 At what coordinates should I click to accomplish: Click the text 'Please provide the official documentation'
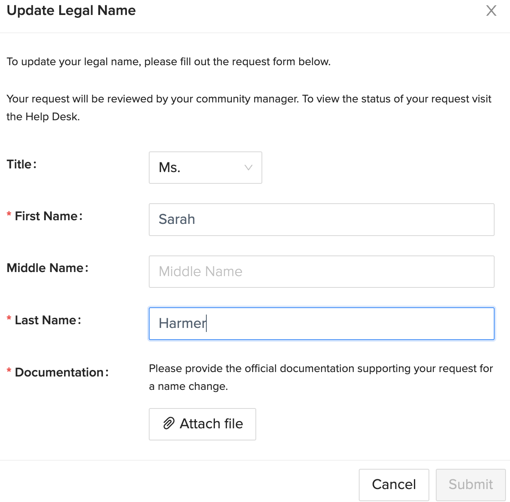(252, 368)
